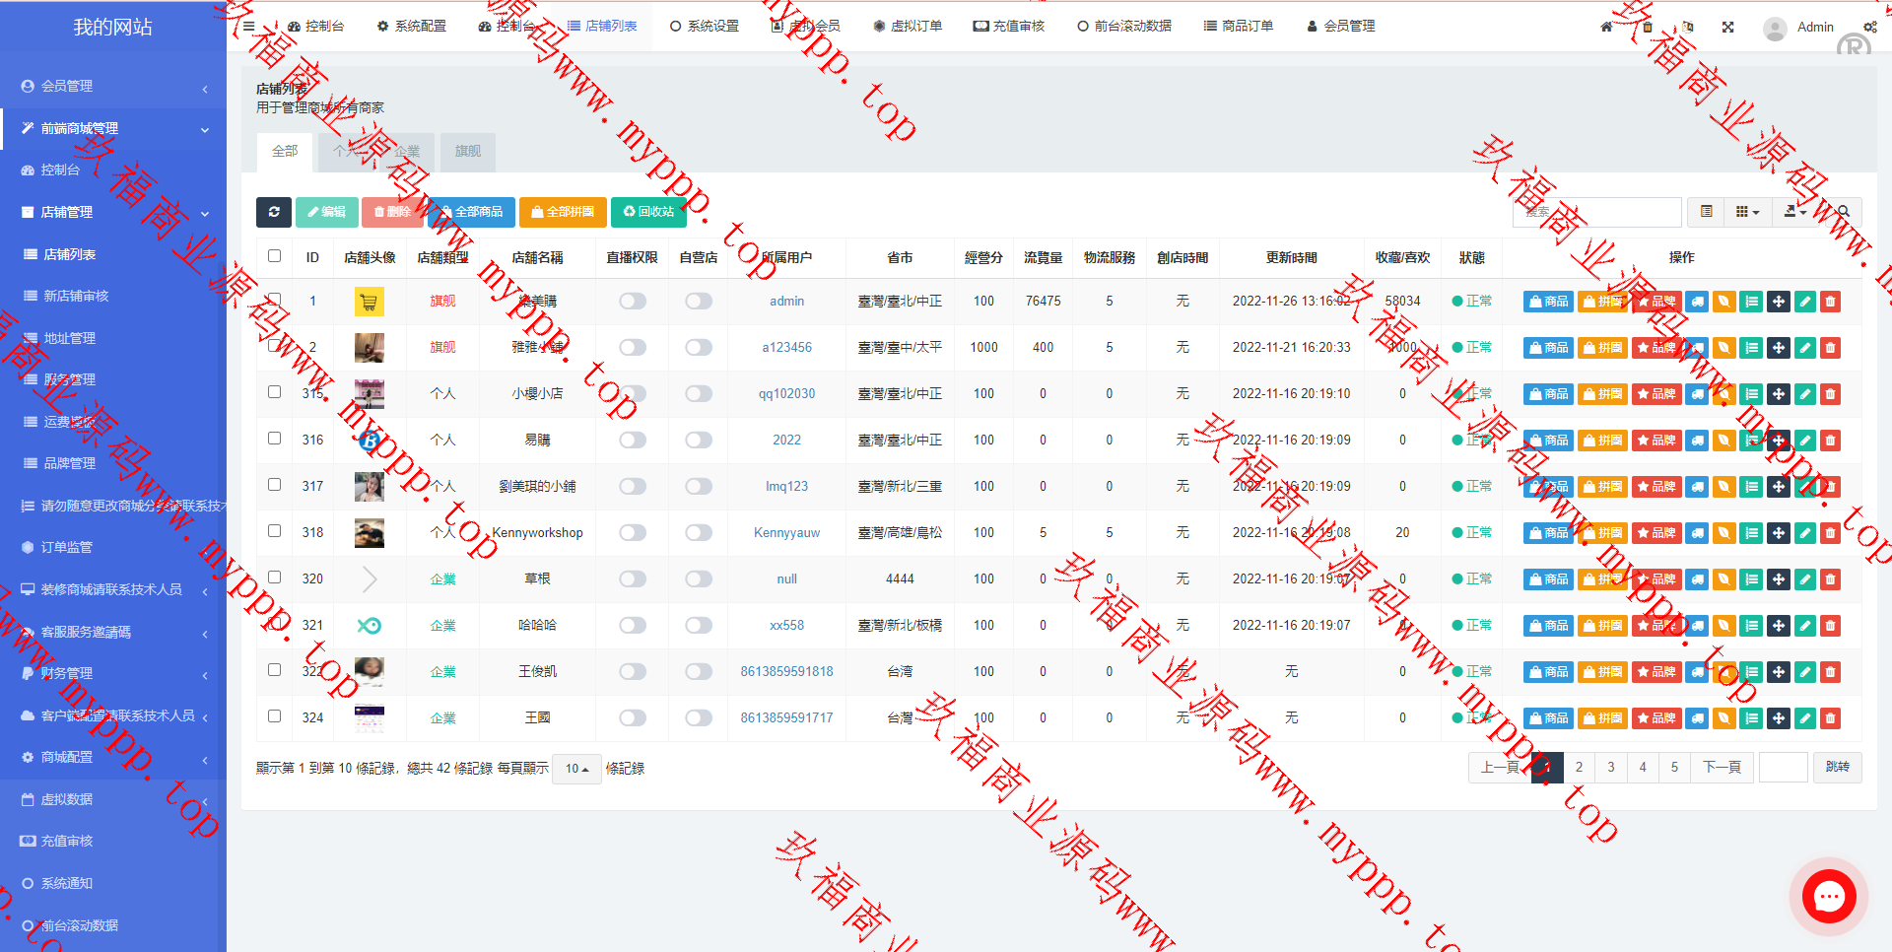Image resolution: width=1892 pixels, height=952 pixels.
Task: Click the dark move icon for shop 321
Action: coord(1778,626)
